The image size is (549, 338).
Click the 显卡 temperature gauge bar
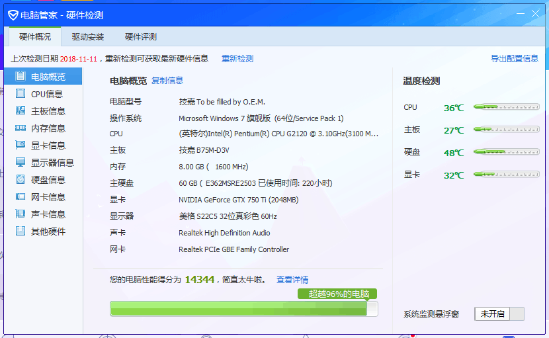pyautogui.click(x=506, y=174)
